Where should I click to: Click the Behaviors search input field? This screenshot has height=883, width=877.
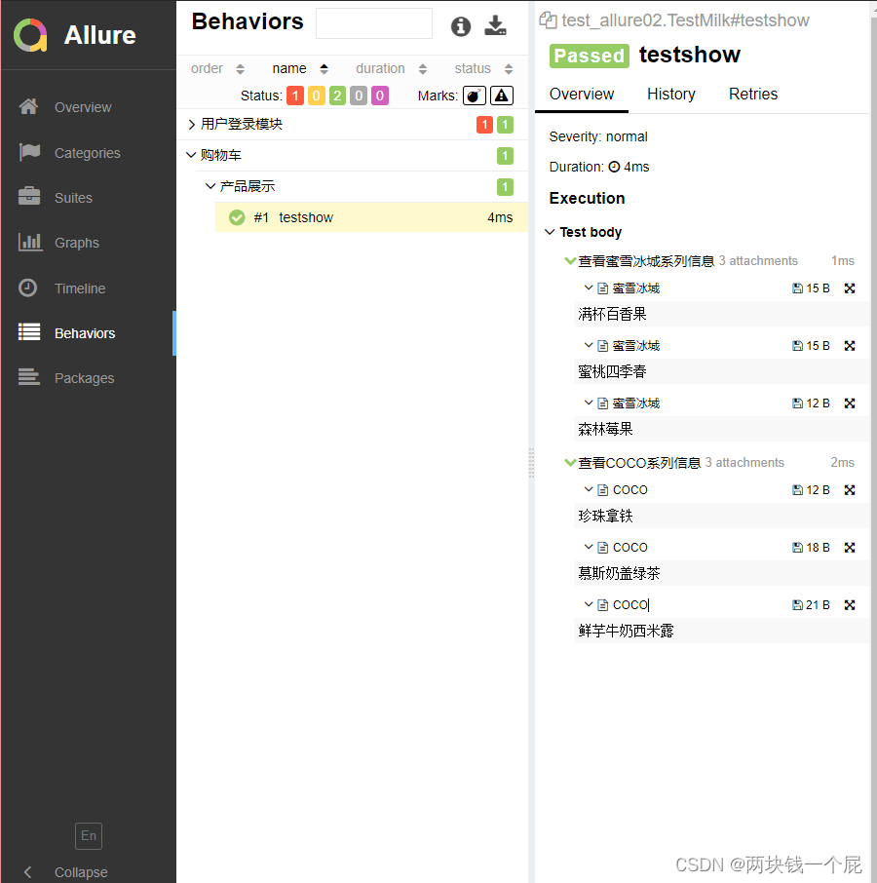click(374, 23)
